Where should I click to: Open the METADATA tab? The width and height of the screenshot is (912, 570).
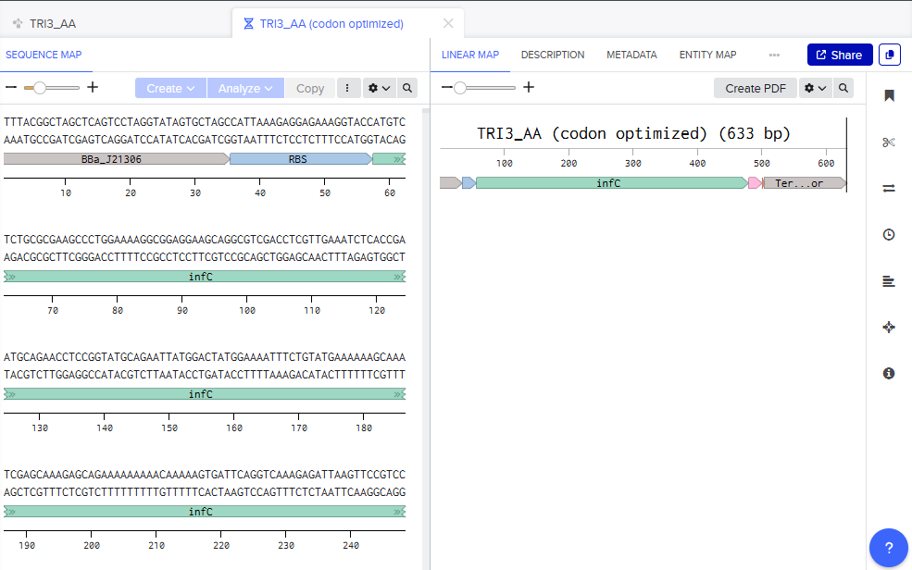pyautogui.click(x=631, y=55)
